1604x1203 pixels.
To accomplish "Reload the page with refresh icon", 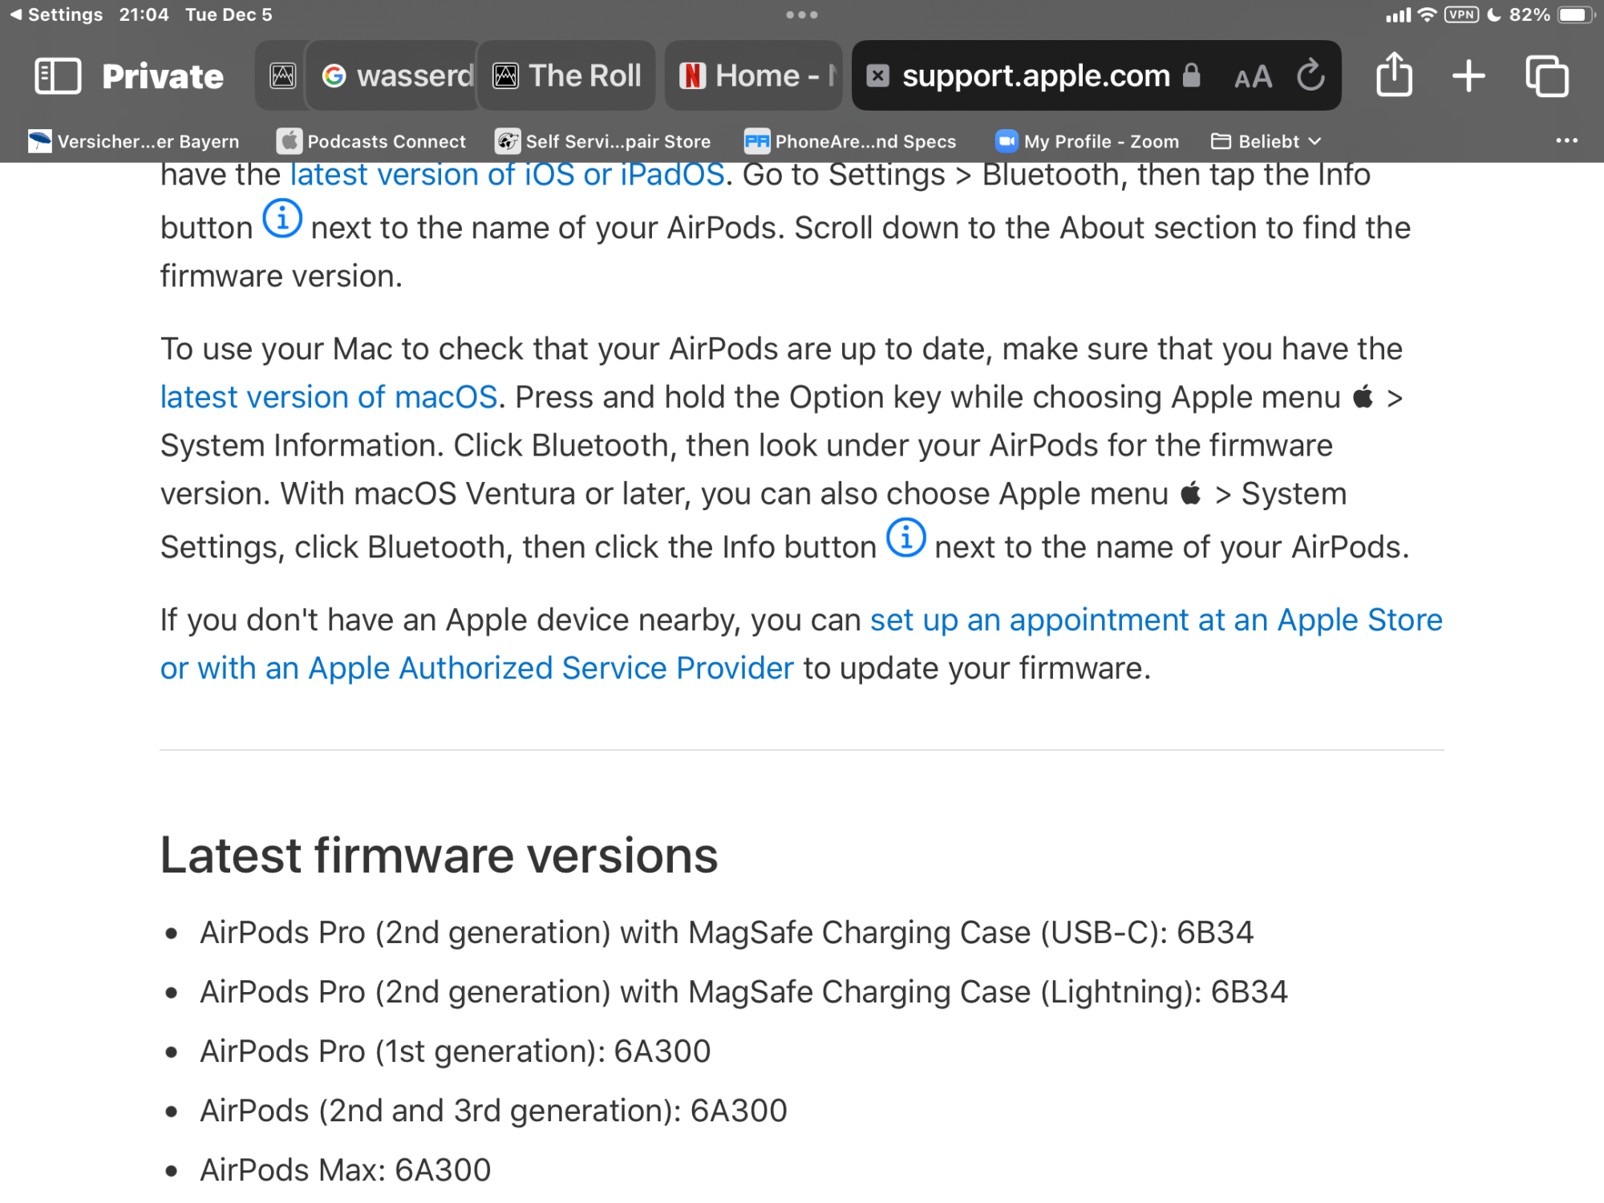I will 1310,75.
